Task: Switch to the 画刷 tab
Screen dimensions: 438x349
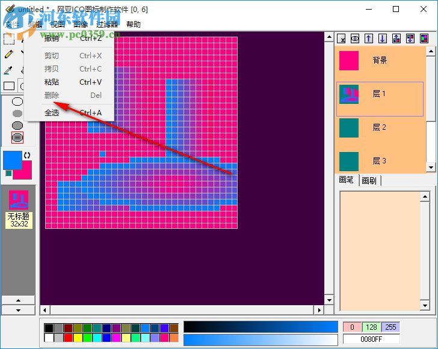Action: (369, 180)
